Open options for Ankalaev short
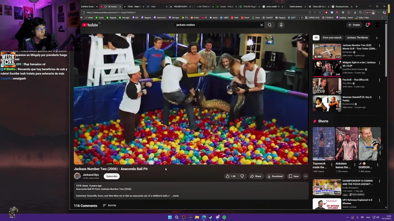The image size is (394, 221). pos(355,165)
